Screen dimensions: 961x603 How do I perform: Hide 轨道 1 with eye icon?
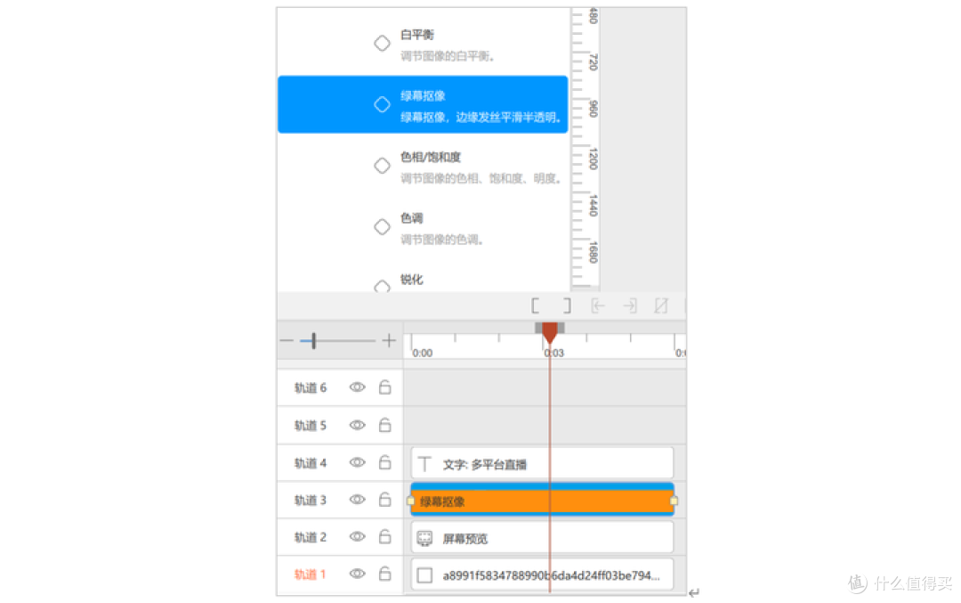[x=358, y=574]
